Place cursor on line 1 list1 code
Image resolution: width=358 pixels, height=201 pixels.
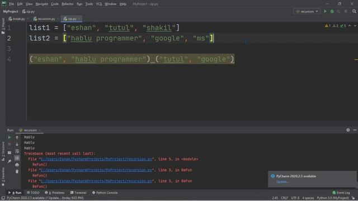(104, 28)
